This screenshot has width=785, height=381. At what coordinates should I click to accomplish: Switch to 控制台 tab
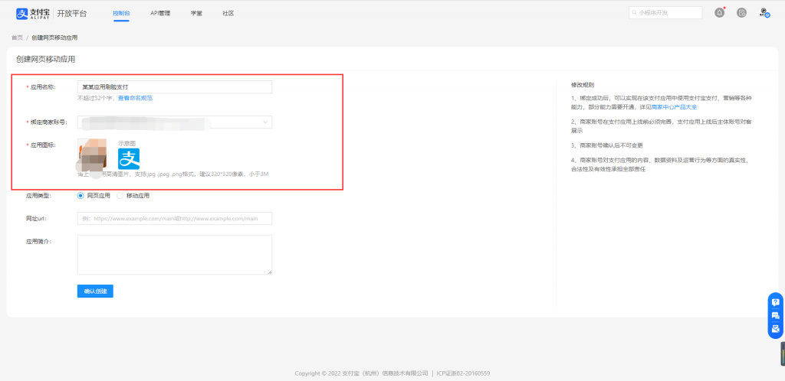point(121,14)
